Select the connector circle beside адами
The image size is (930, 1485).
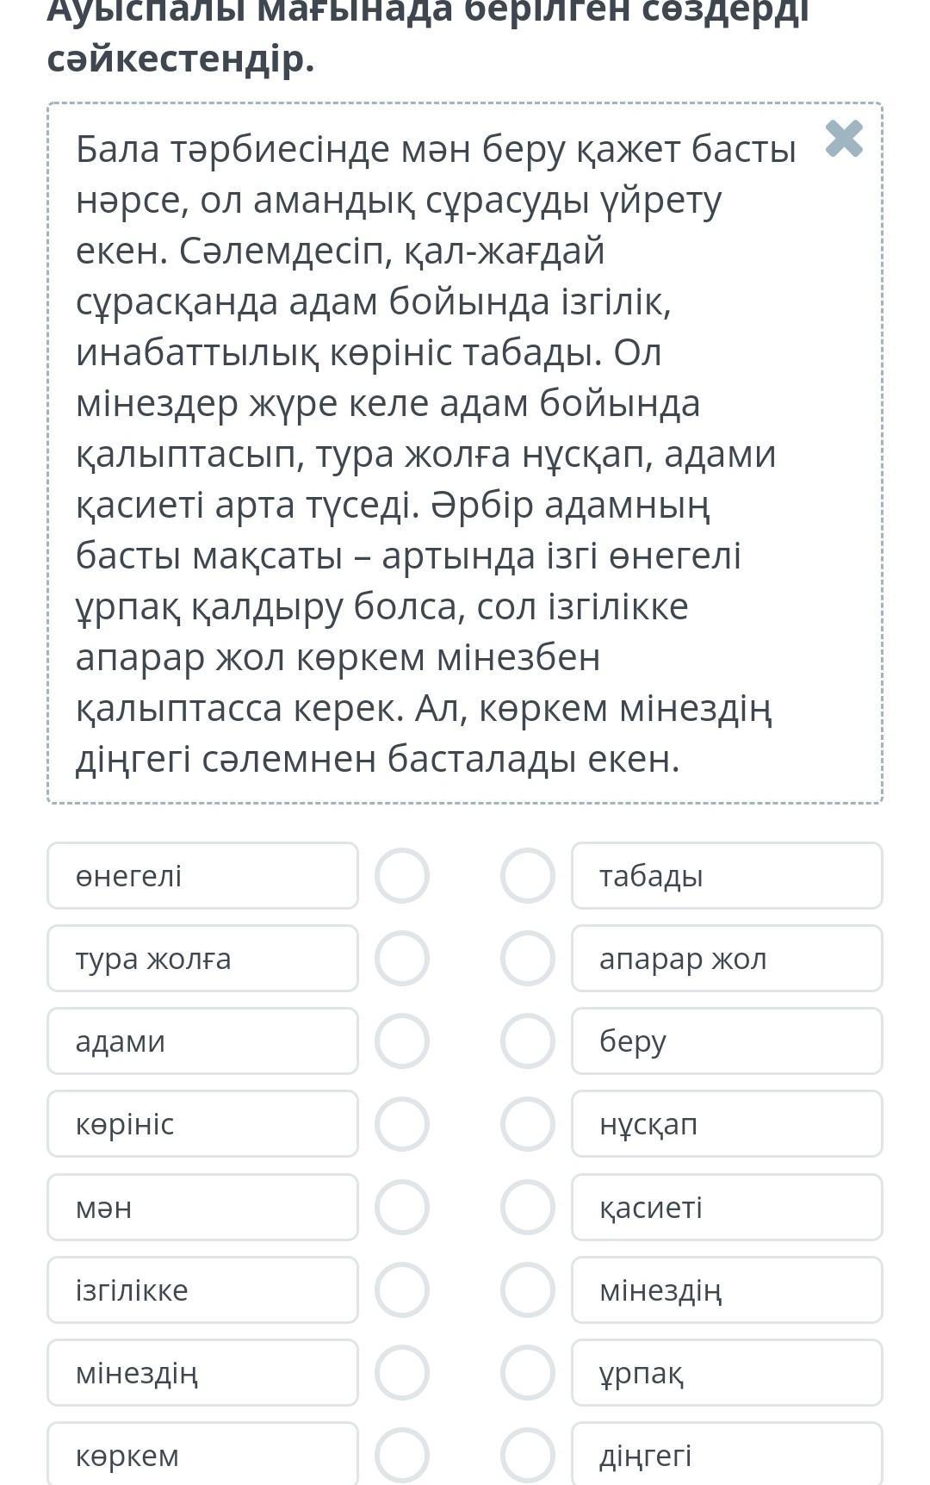click(402, 1041)
